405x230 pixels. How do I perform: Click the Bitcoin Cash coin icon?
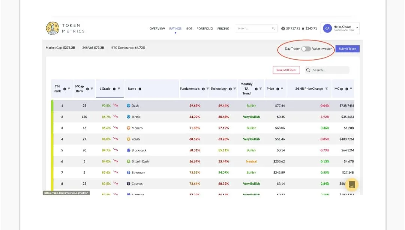[128, 161]
